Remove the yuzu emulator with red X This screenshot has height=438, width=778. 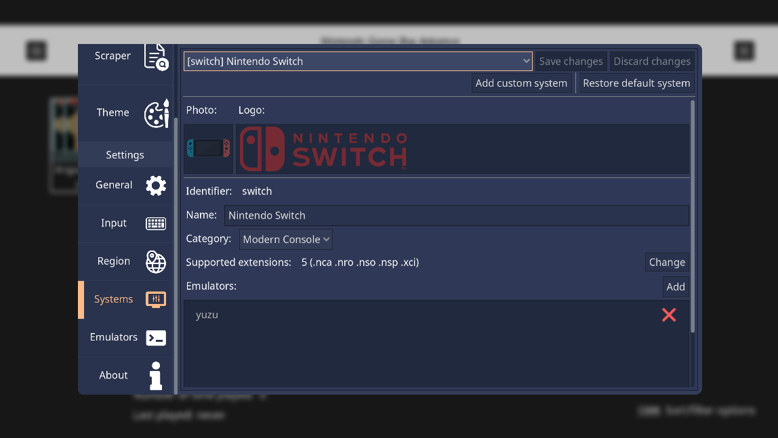point(669,315)
